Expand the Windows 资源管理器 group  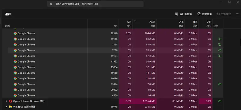point(6,107)
